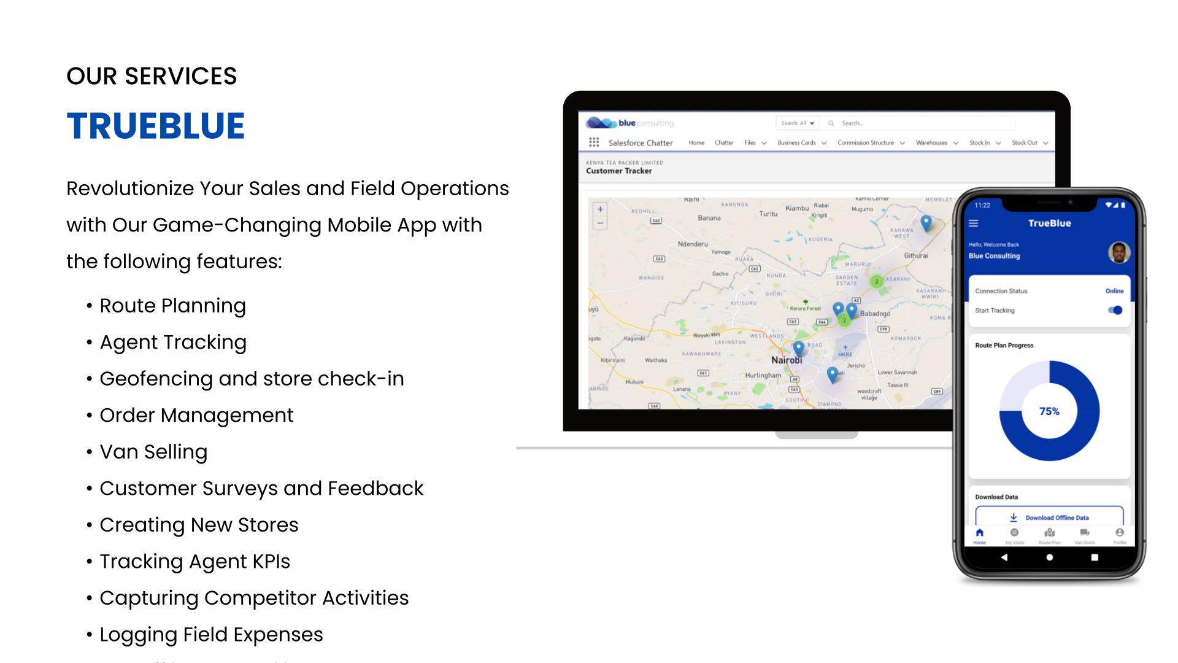Click Geofencing and store check-in bullet

click(x=252, y=379)
